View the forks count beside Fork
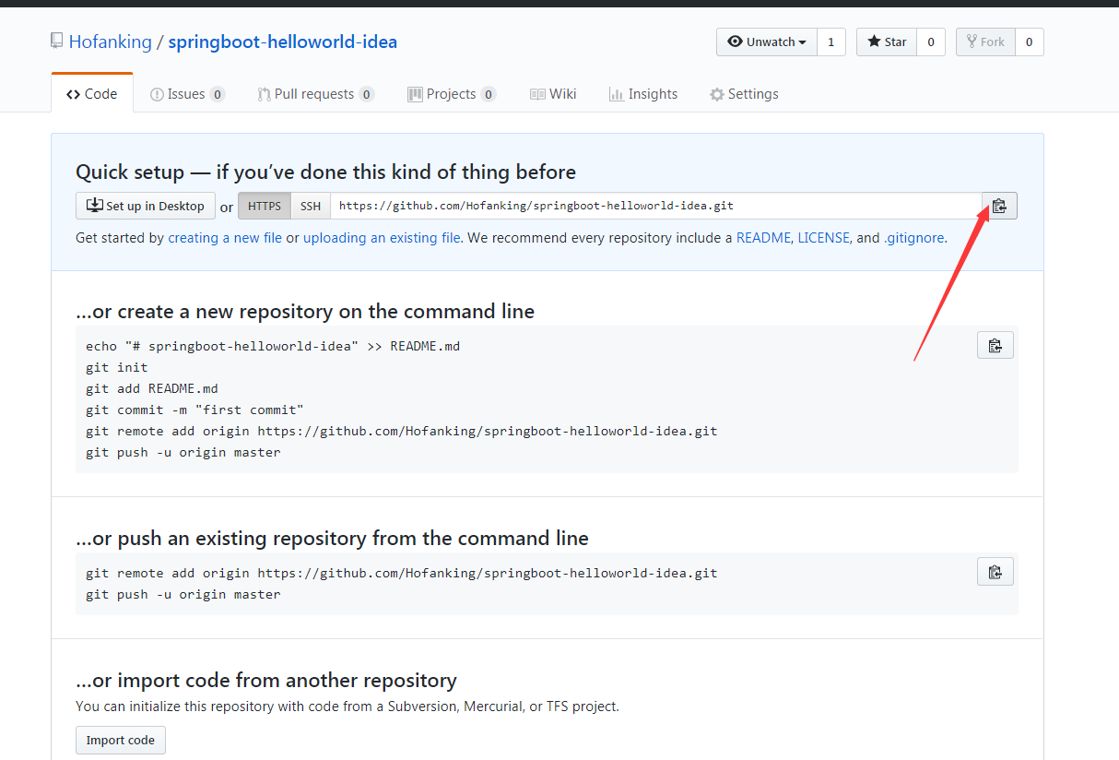Viewport: 1119px width, 760px height. pos(1030,42)
